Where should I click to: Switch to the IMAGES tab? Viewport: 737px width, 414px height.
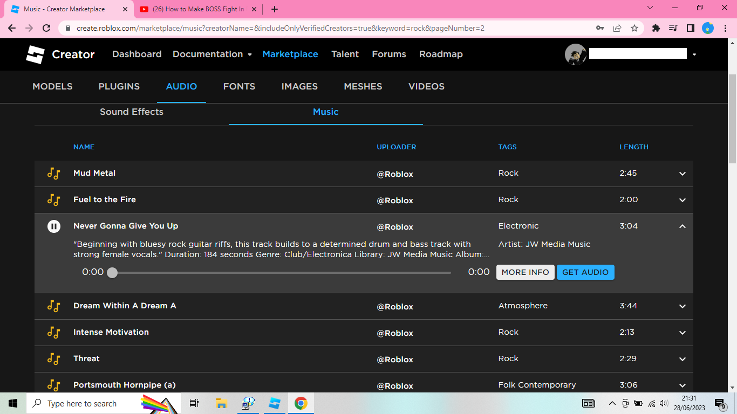[x=299, y=87]
